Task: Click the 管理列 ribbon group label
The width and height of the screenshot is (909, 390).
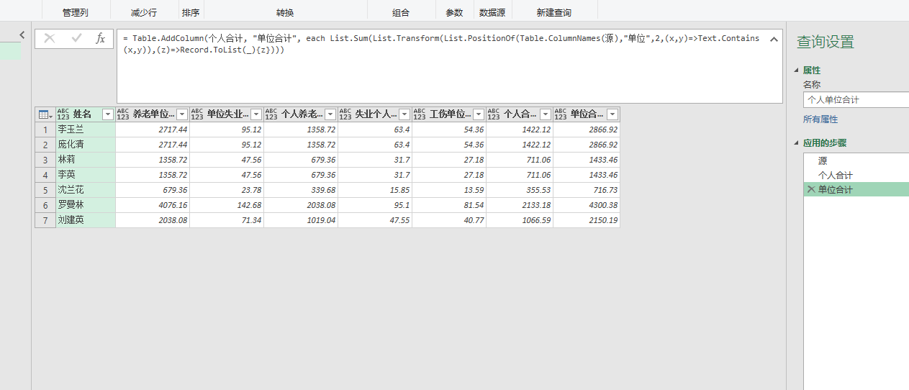Action: [75, 13]
